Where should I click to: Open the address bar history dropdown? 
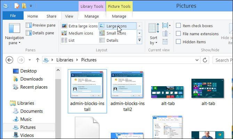coord(197,60)
